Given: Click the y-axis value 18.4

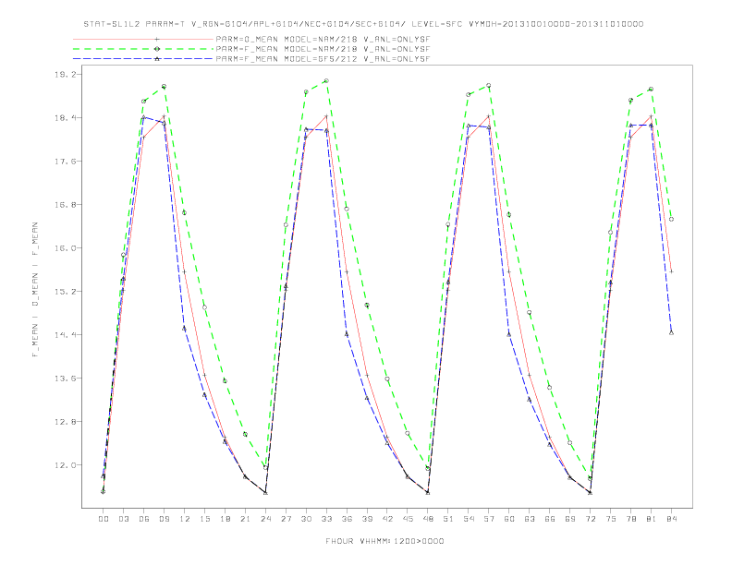Looking at the screenshot, I should [x=66, y=118].
